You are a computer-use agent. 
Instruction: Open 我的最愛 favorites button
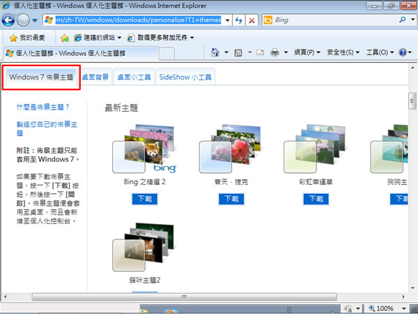pos(27,38)
